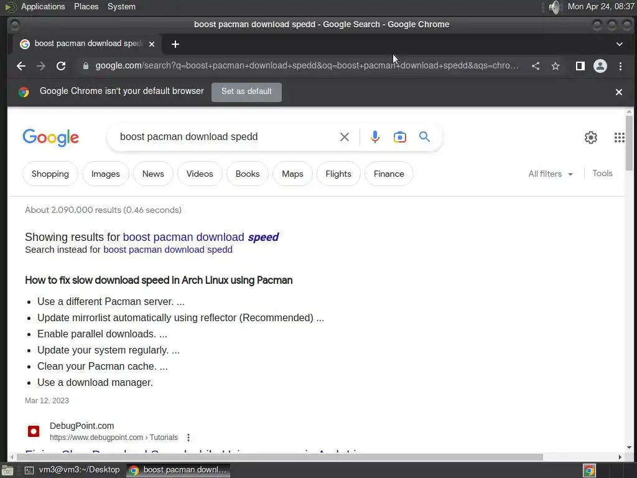Open Chrome three-dot menu

click(x=620, y=66)
